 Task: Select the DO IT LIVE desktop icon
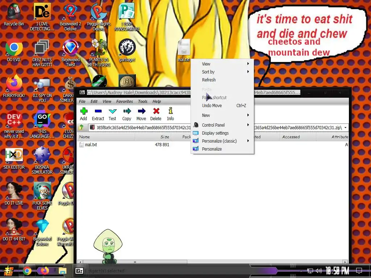tap(14, 194)
